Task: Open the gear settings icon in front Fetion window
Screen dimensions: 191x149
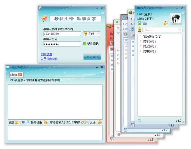Action: [145, 23]
